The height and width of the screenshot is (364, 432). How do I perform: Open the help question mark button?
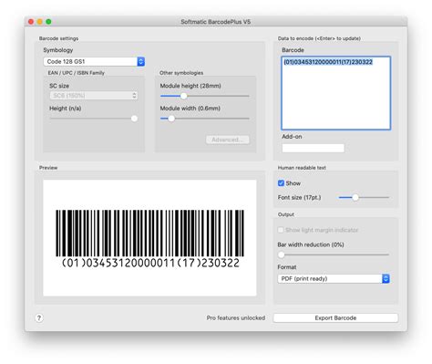[x=39, y=318]
